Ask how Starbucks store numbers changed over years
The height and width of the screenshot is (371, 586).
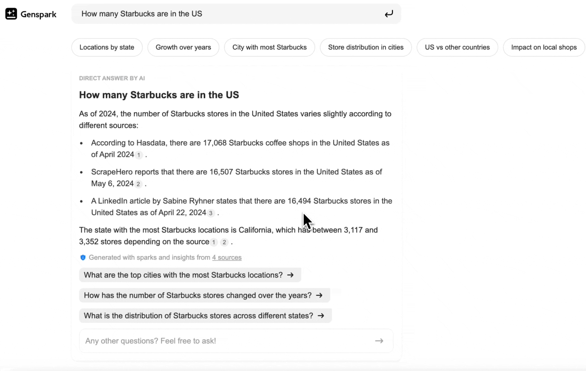tap(204, 295)
